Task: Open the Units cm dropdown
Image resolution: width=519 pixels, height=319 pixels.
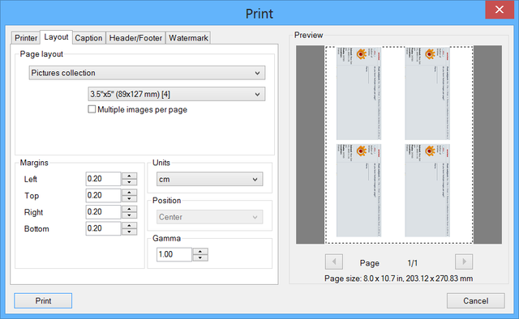Action: pyautogui.click(x=209, y=179)
